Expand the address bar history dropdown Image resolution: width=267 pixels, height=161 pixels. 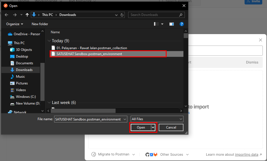(116, 15)
